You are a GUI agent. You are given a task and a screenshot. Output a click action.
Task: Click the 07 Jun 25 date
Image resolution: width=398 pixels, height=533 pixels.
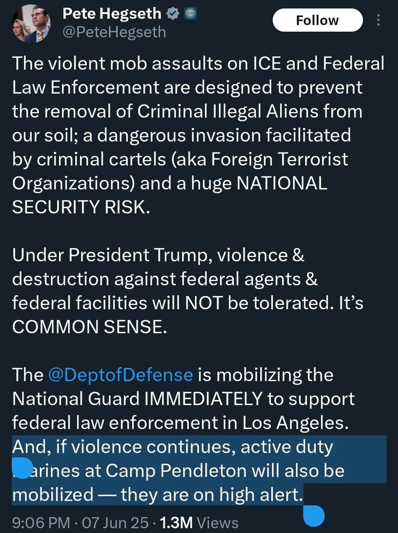pyautogui.click(x=115, y=522)
